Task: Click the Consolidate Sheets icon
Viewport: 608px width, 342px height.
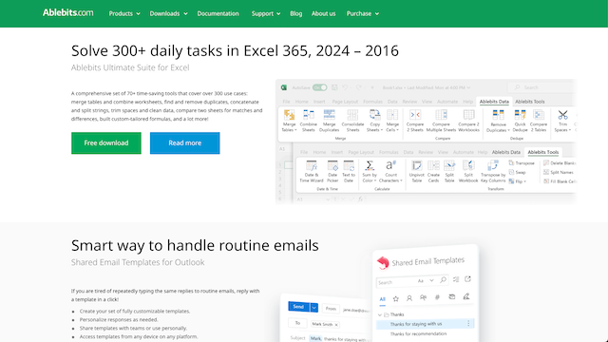Action: [x=352, y=115]
